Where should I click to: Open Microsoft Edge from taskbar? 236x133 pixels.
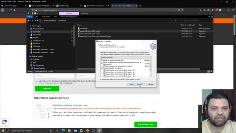pos(63,130)
